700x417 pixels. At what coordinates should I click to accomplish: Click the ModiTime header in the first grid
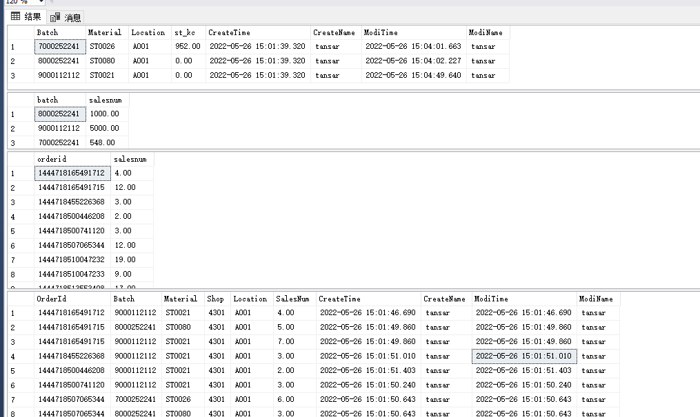tap(414, 32)
